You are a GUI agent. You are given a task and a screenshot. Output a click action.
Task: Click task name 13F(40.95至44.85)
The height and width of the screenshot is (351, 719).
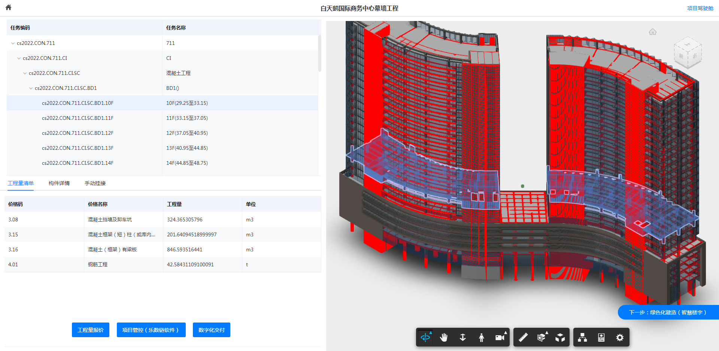(x=187, y=148)
